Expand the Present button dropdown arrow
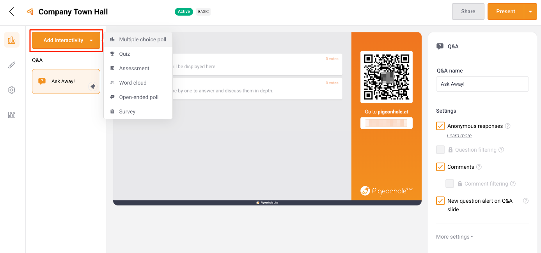This screenshot has width=541, height=253. (x=530, y=12)
